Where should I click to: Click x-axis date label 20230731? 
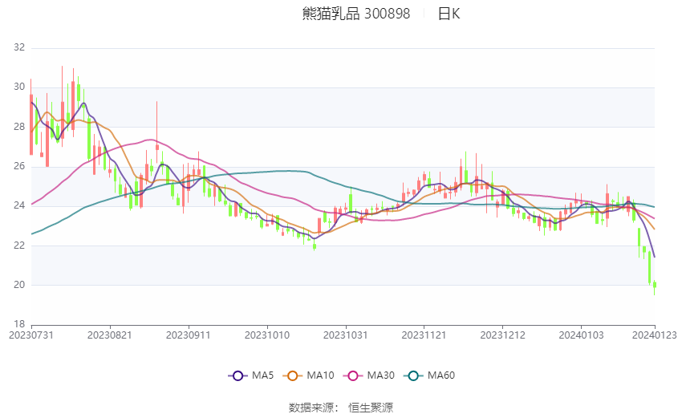click(x=31, y=335)
